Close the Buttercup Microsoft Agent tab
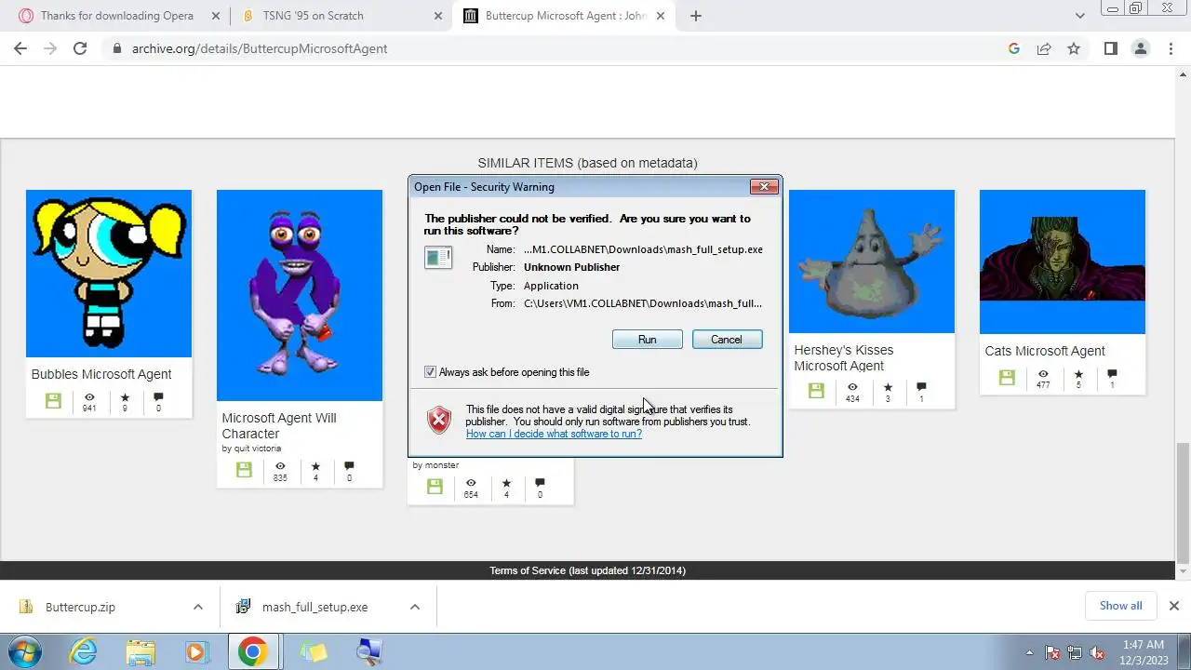 coord(662,16)
